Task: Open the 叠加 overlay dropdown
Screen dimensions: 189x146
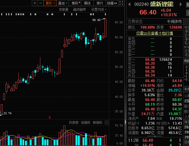Action: point(63,3)
